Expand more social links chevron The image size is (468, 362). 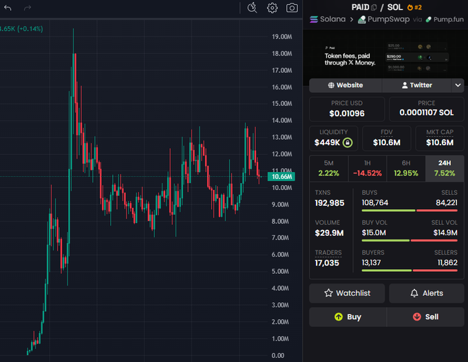tap(458, 85)
